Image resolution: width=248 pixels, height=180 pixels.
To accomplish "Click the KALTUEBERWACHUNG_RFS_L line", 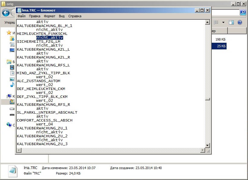I will point(43,65).
